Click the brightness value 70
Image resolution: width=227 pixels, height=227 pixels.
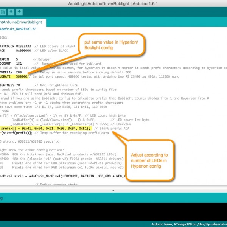click(x=18, y=85)
